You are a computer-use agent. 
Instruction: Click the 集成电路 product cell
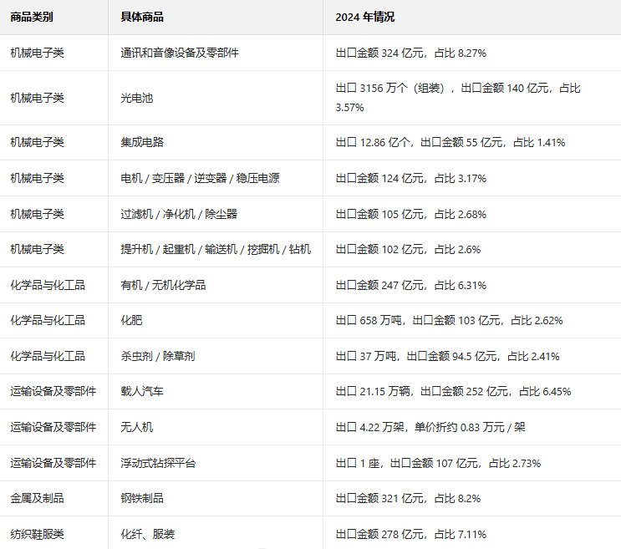pyautogui.click(x=142, y=142)
